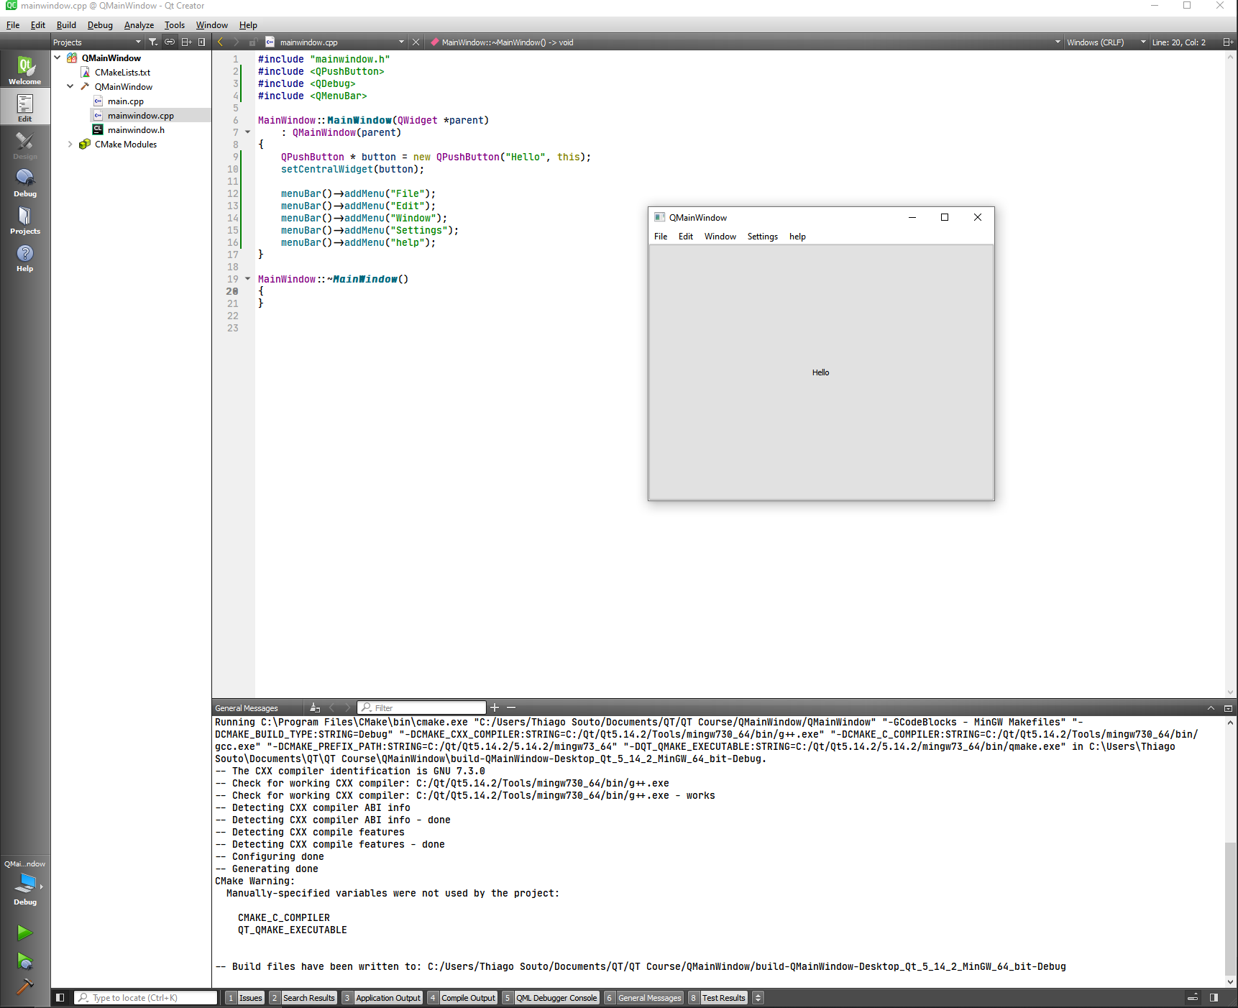Open the QML Debugger Console tab
The width and height of the screenshot is (1238, 1008).
point(551,998)
